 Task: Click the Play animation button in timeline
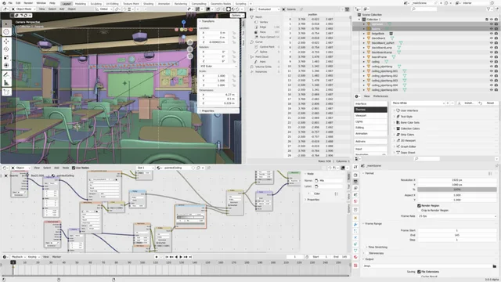(181, 257)
